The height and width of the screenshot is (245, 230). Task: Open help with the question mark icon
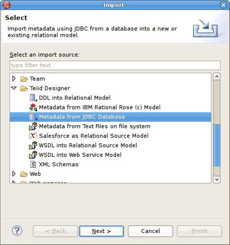click(17, 230)
